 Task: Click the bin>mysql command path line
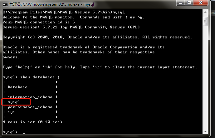point(64,12)
